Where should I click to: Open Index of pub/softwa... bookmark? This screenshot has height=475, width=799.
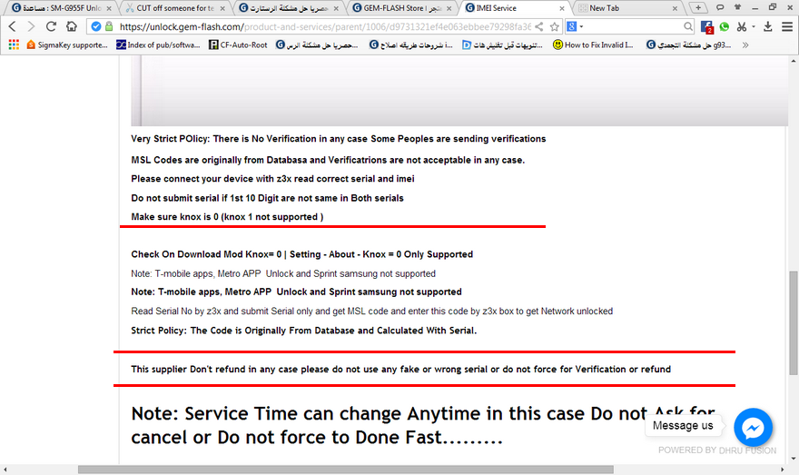tap(158, 45)
